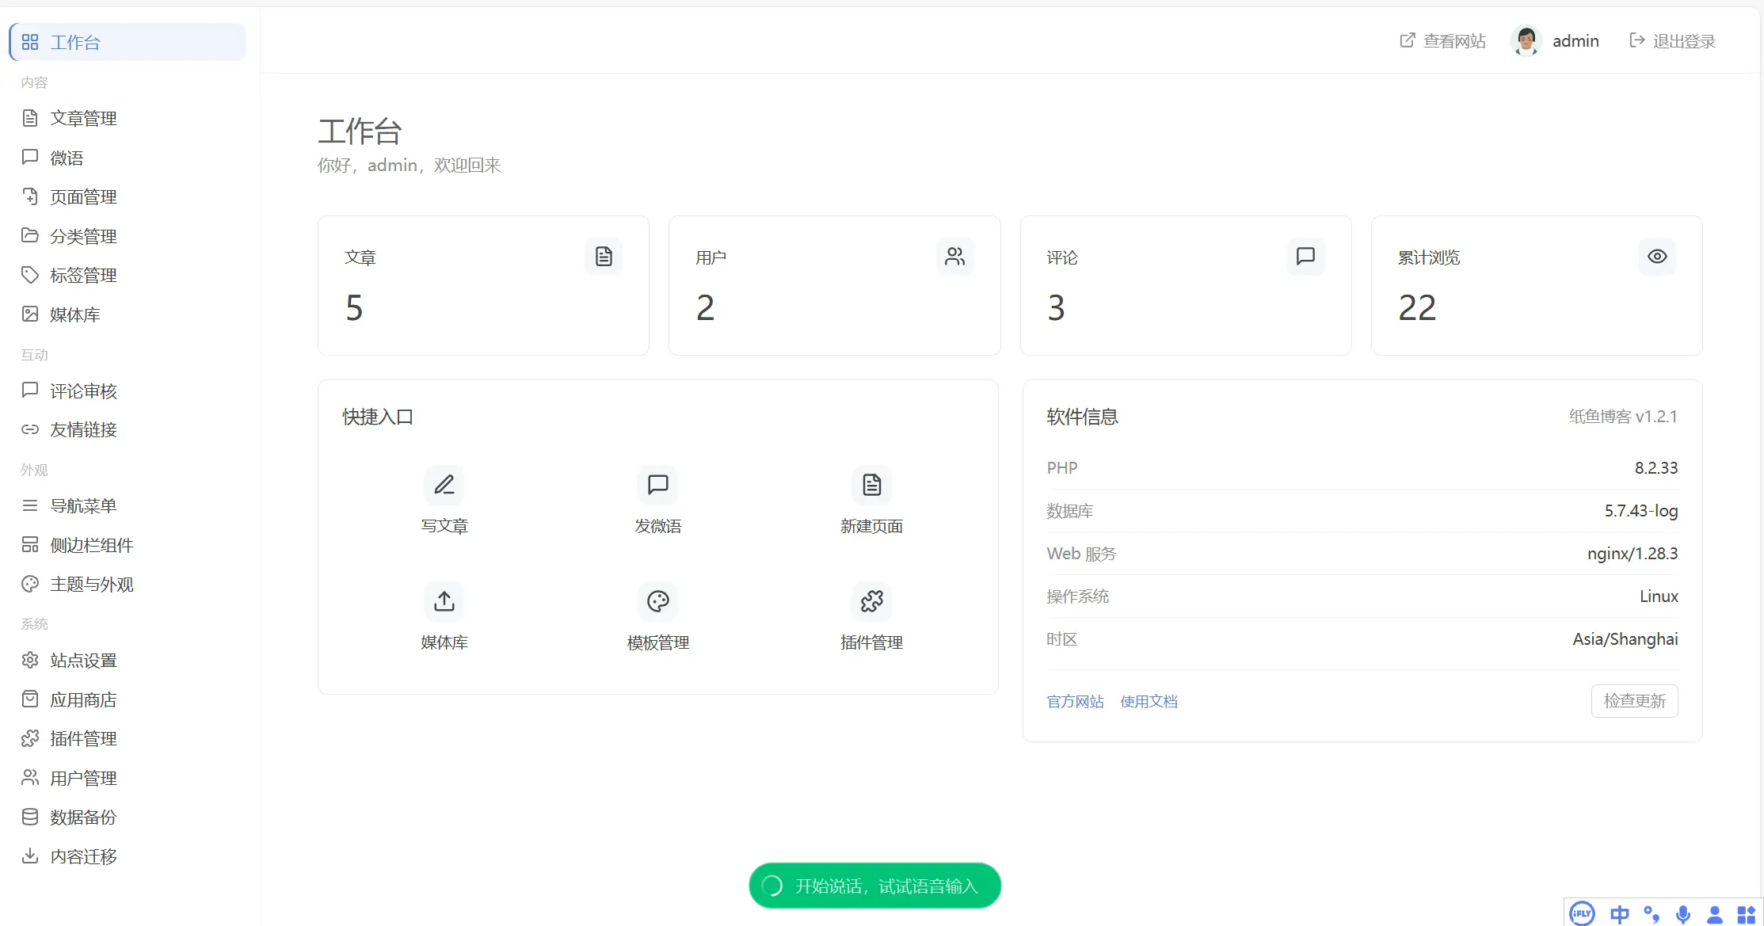This screenshot has height=926, width=1764.
Task: Click the 快捷入口 section heading
Action: pyautogui.click(x=378, y=417)
